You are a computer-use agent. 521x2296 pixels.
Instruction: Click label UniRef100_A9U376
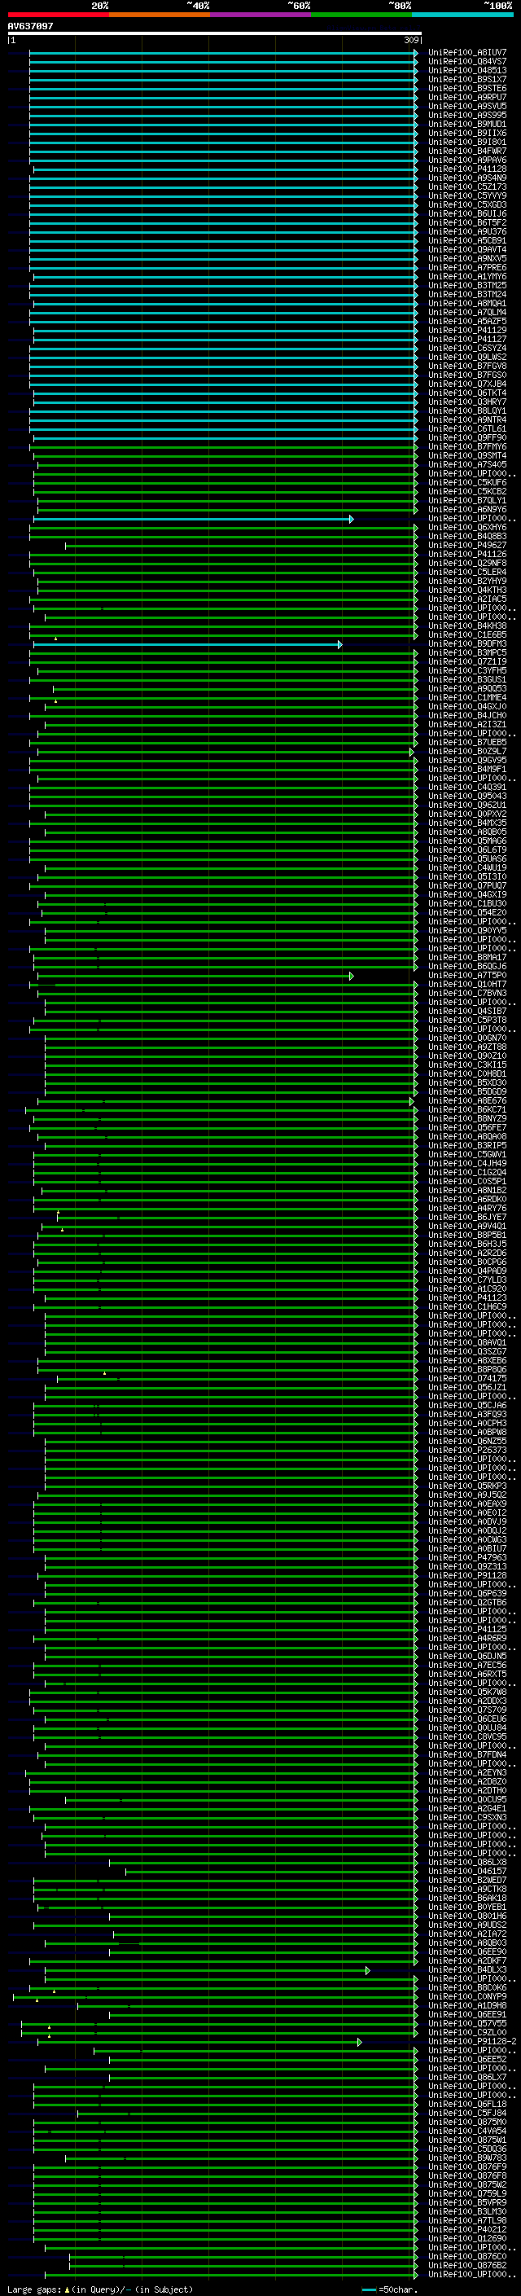tap(467, 232)
